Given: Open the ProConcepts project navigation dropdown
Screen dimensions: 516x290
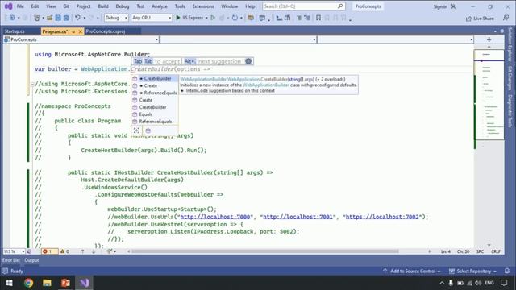Looking at the screenshot, I should tap(81, 39).
